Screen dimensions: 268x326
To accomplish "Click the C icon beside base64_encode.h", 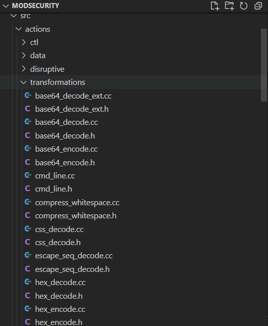I will pos(27,162).
